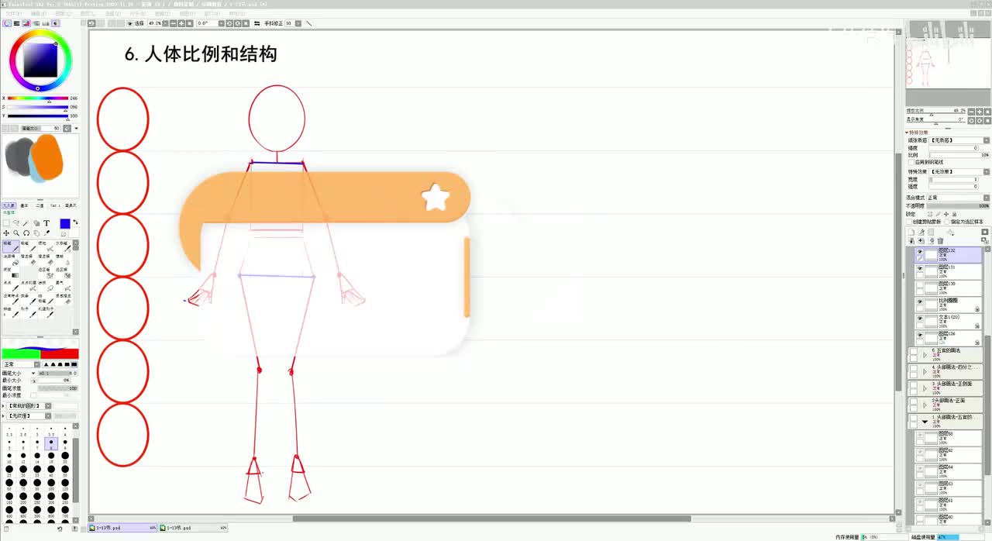Zoom in with the plus button
This screenshot has width=992, height=541.
pyautogui.click(x=181, y=23)
